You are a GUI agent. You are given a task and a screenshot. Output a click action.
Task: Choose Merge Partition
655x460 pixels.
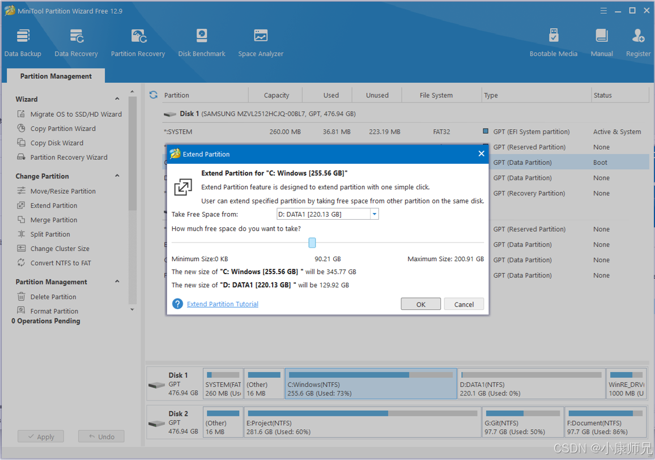coord(47,220)
